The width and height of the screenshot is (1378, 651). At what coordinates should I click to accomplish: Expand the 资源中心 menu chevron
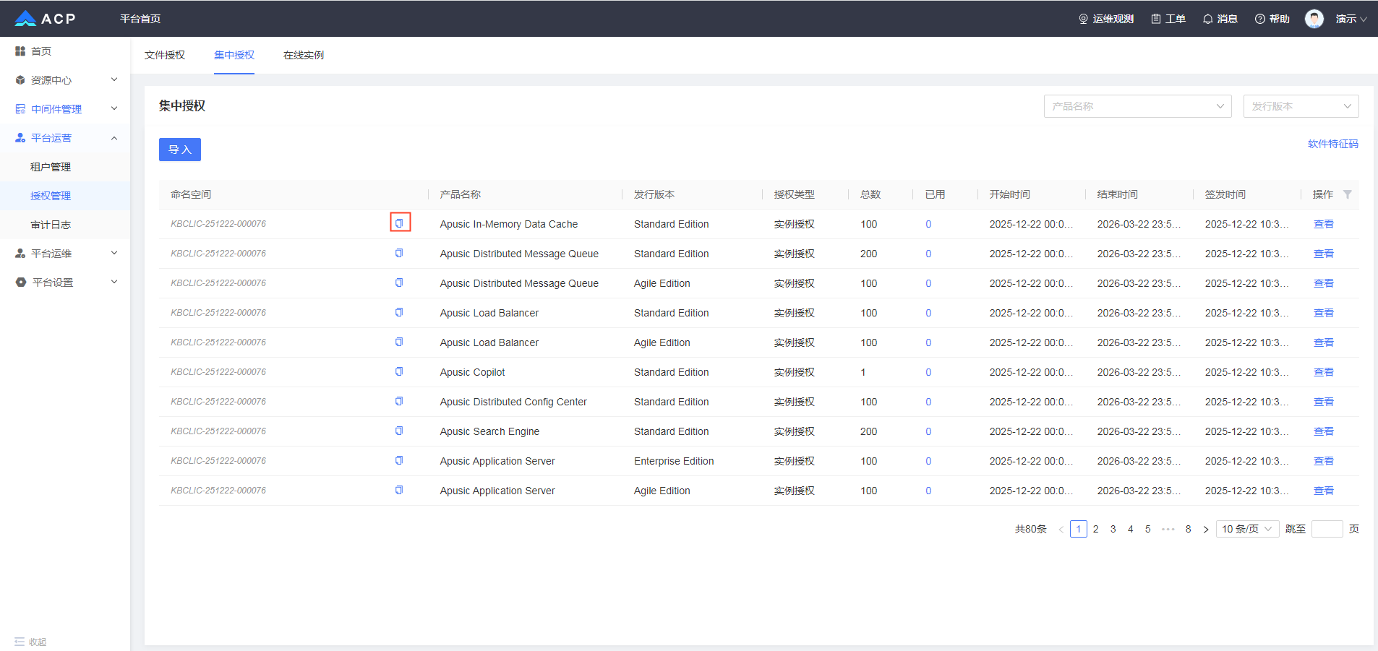coord(114,79)
